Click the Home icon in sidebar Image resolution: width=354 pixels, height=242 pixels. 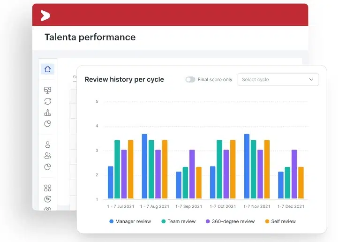click(x=47, y=69)
